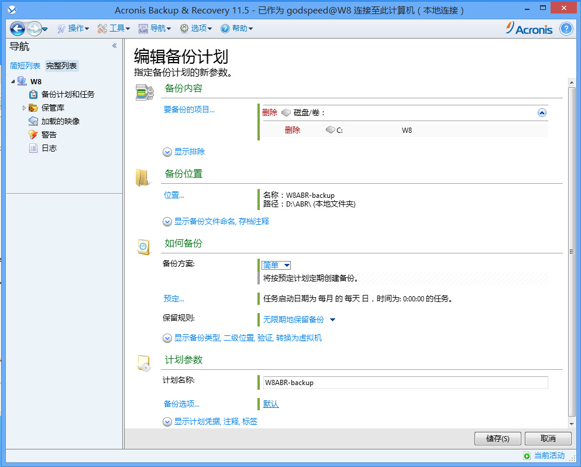The width and height of the screenshot is (581, 467).
Task: Switch to 简短列表 view
Action: [x=25, y=66]
